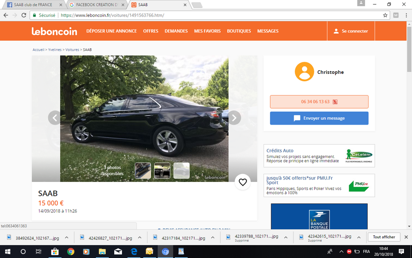Open the Windows notification center
412x258 pixels.
tap(401, 252)
